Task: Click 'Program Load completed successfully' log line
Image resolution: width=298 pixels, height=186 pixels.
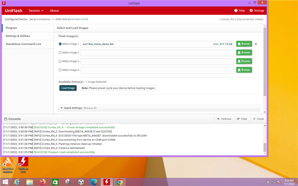Action: [x=49, y=152]
